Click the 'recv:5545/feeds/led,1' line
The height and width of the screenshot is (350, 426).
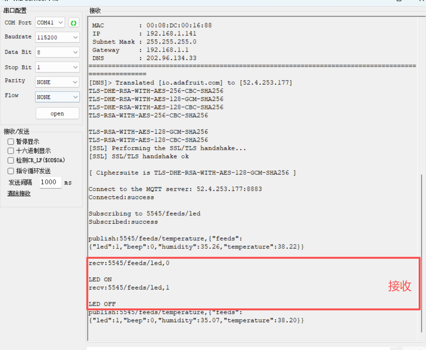click(129, 288)
